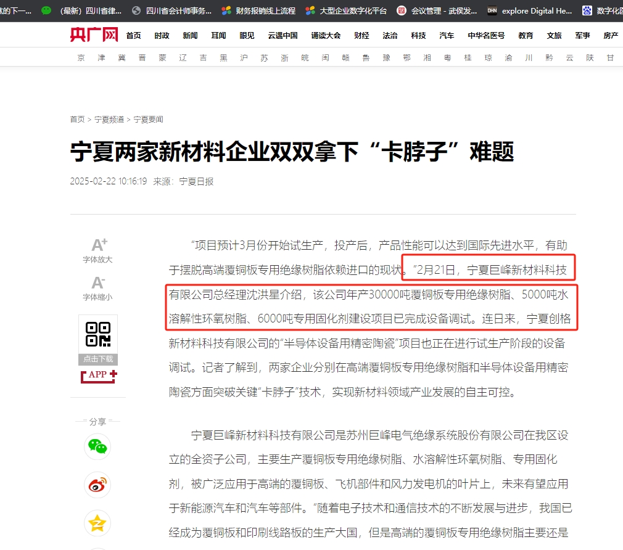Viewport: 623px width, 550px height.
Task: Open 会议管理 bookmark
Action: tap(437, 10)
